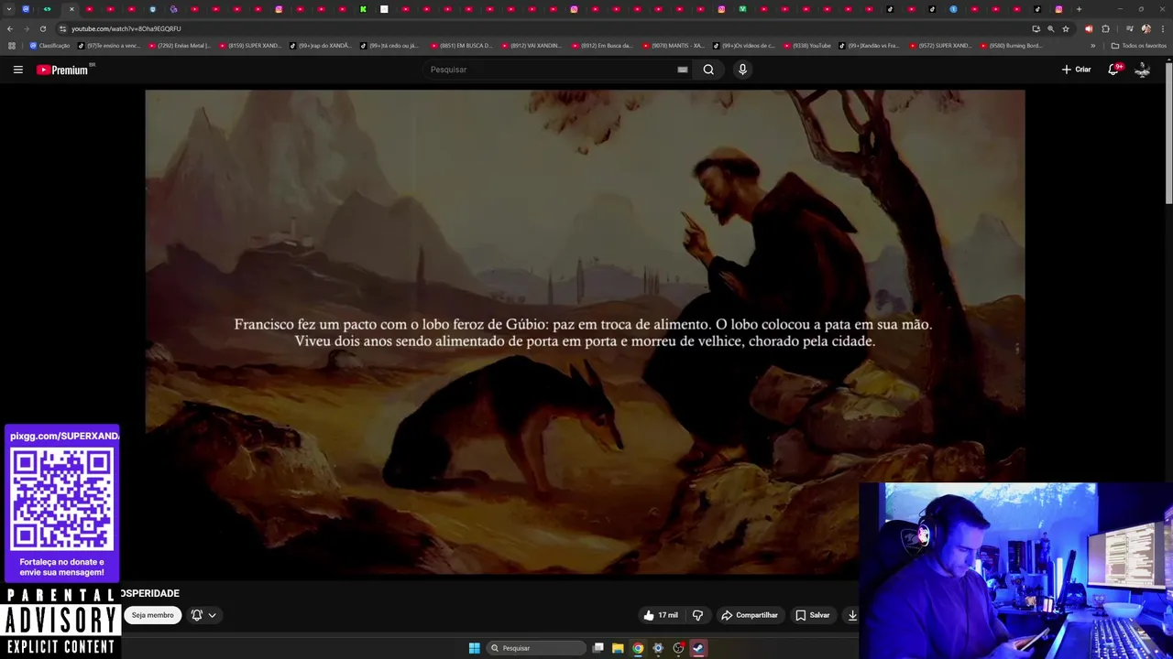Image resolution: width=1173 pixels, height=659 pixels.
Task: Open Task View on taskbar
Action: coord(598,648)
